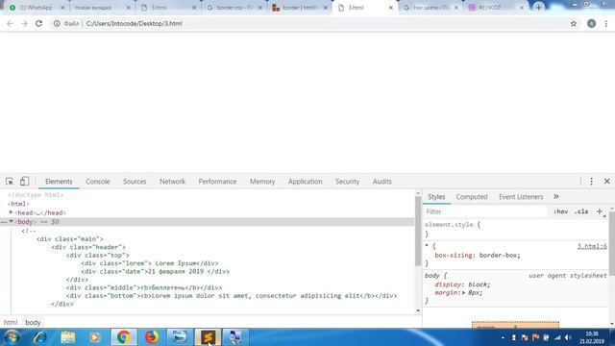Select html in breadcrumb bar
The height and width of the screenshot is (346, 615).
click(x=11, y=323)
